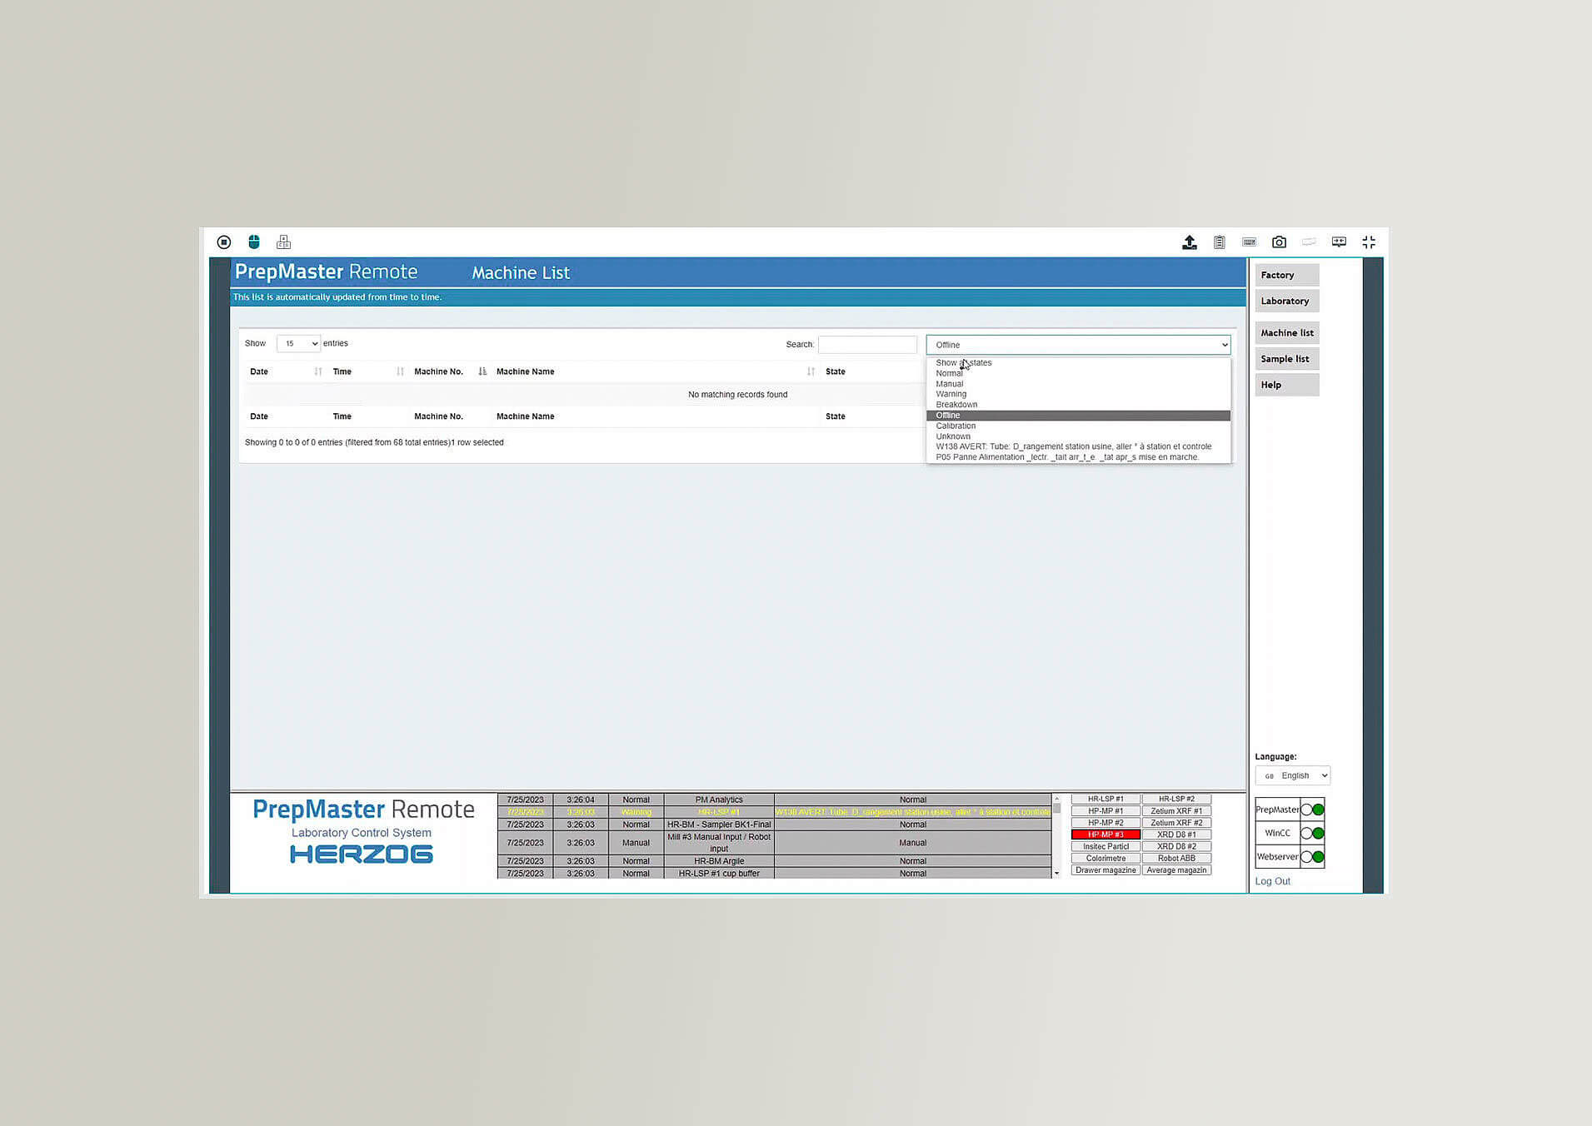Click the HP-MP #1 machine button
1592x1126 pixels.
pos(1105,811)
